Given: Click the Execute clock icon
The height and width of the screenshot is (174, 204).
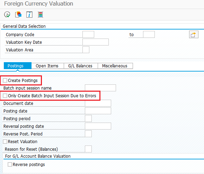Looking at the screenshot, I should (x=7, y=15).
